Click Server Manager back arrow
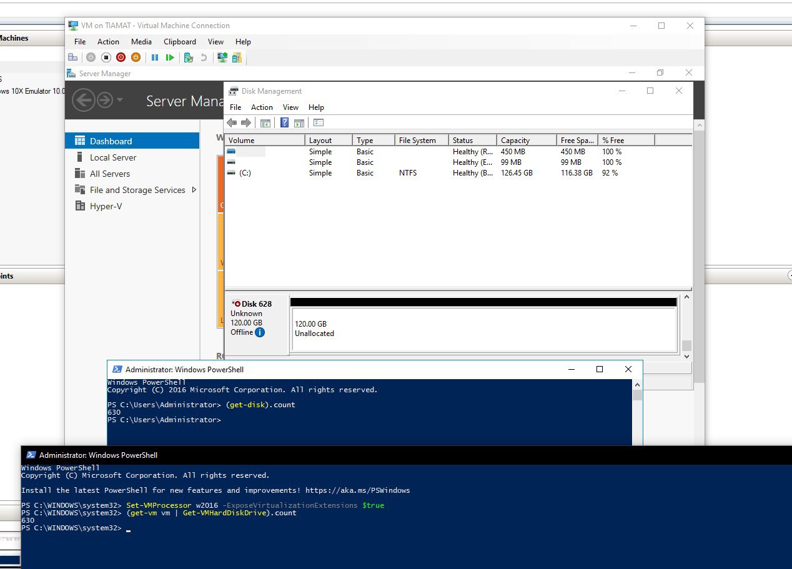This screenshot has width=792, height=569. (x=84, y=100)
